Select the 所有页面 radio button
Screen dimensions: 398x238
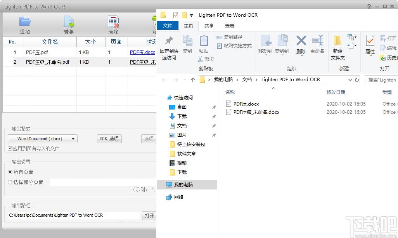click(10, 172)
